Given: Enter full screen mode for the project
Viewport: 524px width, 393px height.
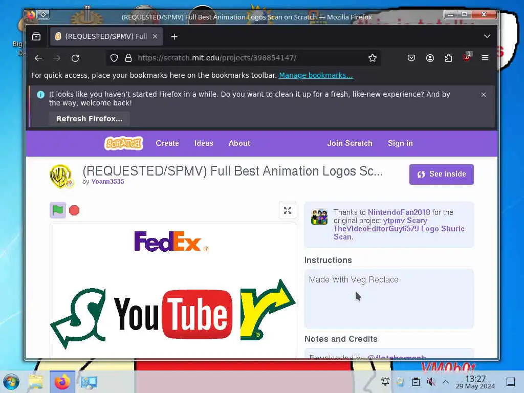Looking at the screenshot, I should (x=288, y=210).
